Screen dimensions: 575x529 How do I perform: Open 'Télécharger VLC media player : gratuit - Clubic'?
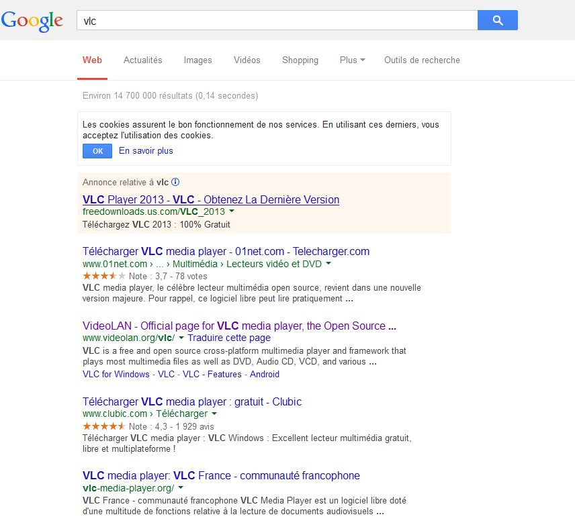pos(192,401)
